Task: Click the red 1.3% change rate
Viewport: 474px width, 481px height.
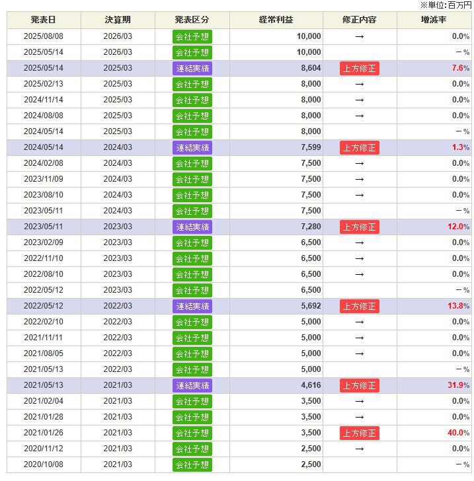Action: coord(461,147)
